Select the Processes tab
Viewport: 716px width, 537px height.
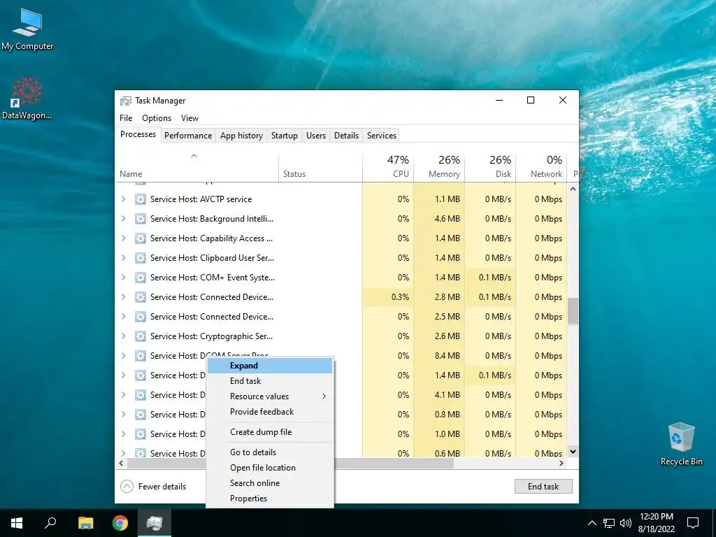click(x=138, y=134)
